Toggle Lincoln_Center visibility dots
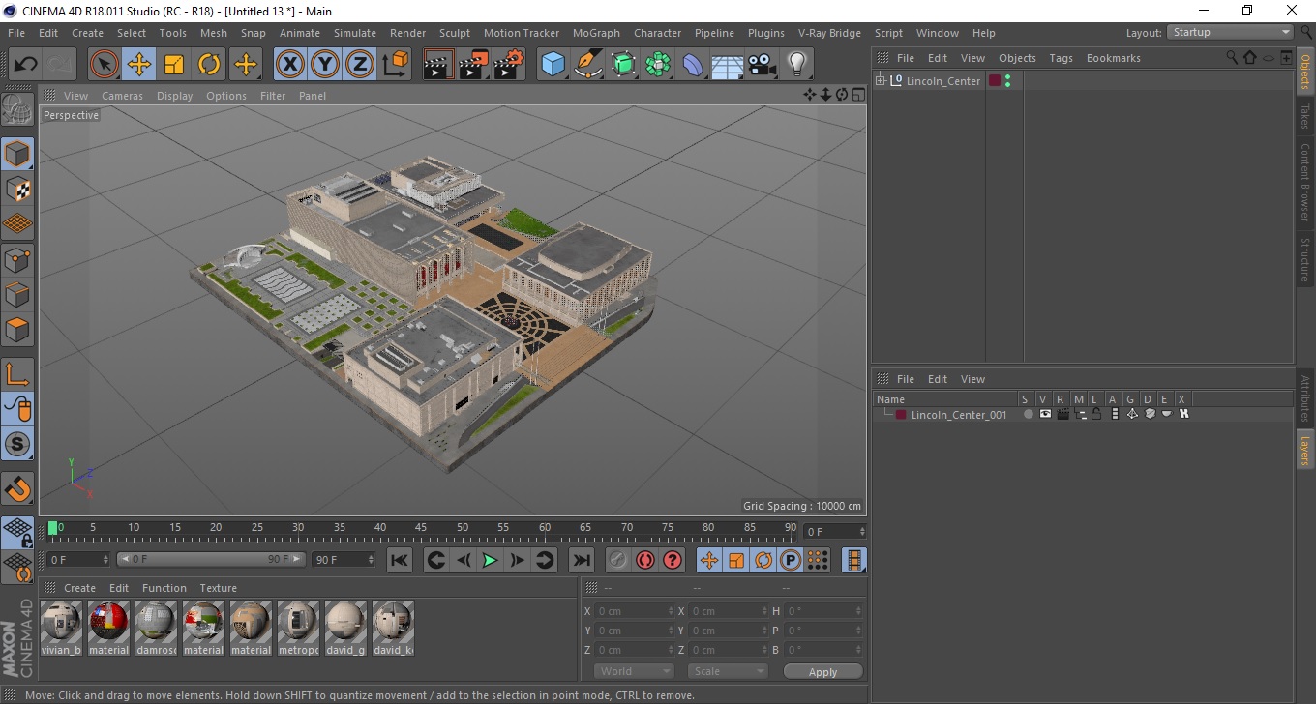Image resolution: width=1316 pixels, height=704 pixels. click(x=1008, y=81)
